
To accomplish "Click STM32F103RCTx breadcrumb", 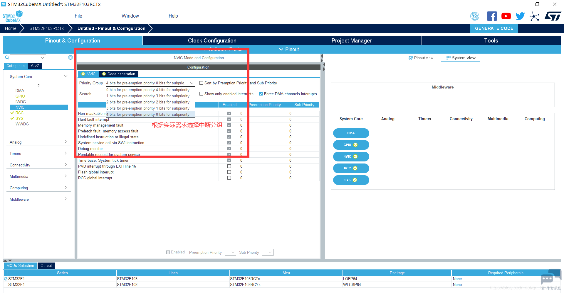I will tap(46, 28).
